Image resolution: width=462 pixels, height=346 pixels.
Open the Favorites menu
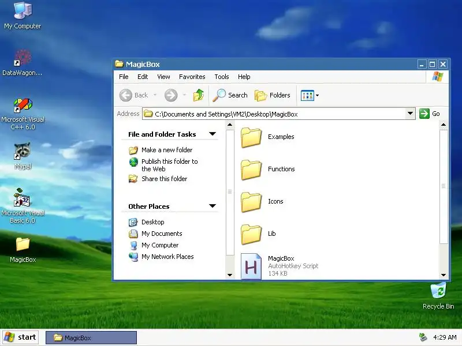point(192,77)
